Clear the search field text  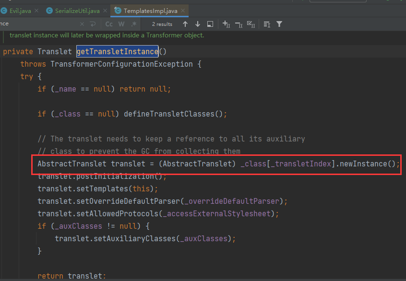(82, 24)
